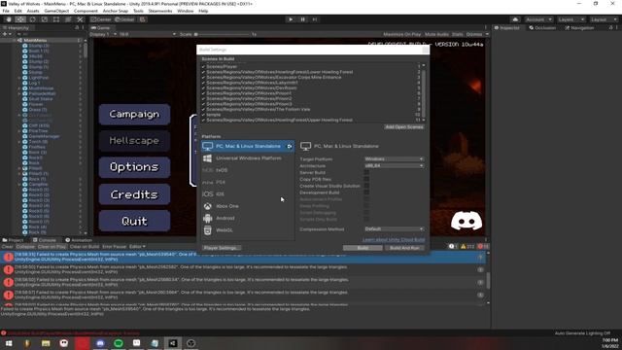
Task: Click the Build And Run button
Action: 404,248
